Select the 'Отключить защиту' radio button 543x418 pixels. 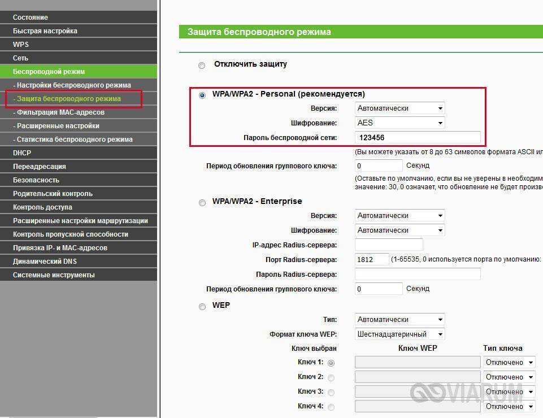[x=202, y=66]
